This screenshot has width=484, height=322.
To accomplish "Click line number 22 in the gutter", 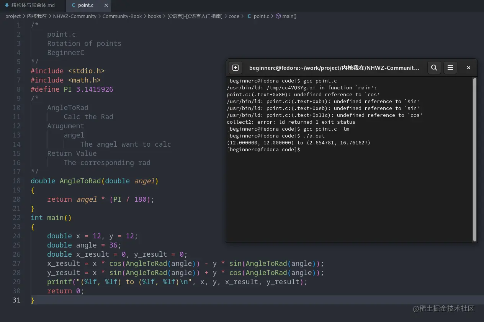I will click(16, 217).
